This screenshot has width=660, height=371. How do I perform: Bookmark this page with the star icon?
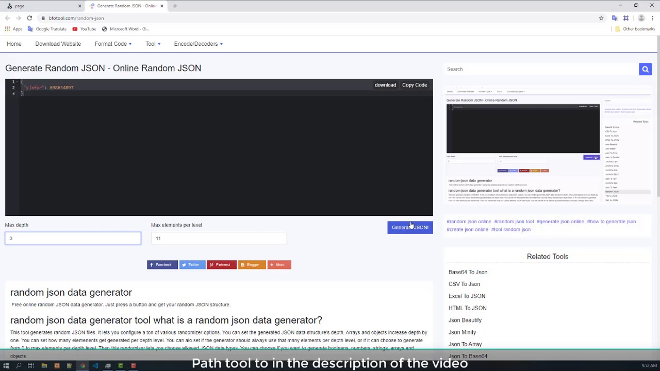[601, 18]
